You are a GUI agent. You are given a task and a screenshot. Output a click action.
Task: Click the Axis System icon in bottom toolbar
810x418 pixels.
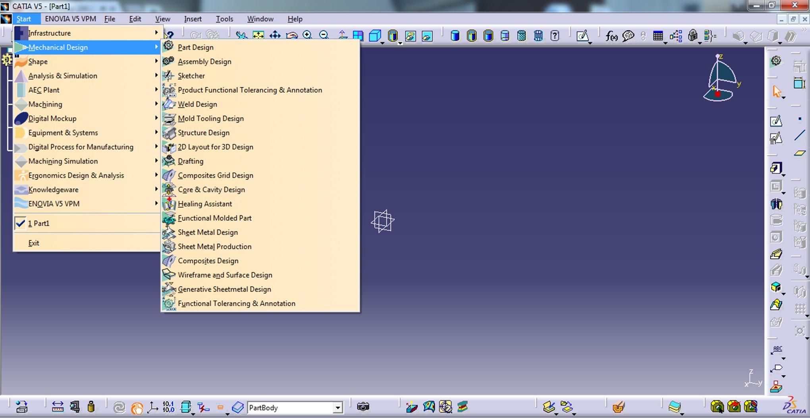(x=152, y=407)
